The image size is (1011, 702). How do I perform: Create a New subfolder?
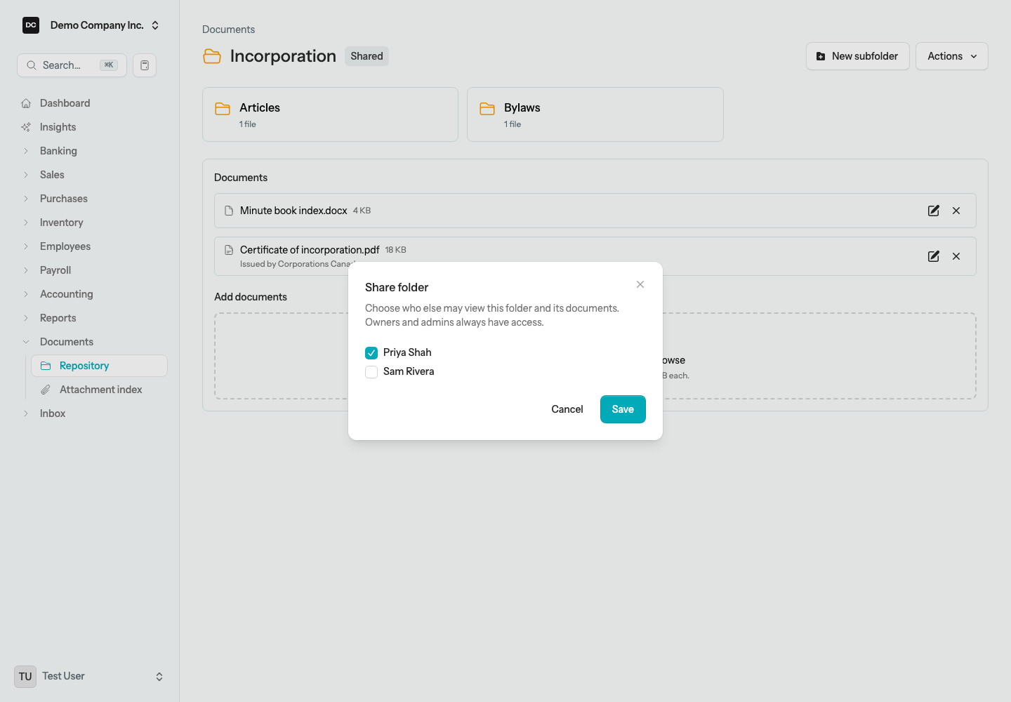click(857, 56)
